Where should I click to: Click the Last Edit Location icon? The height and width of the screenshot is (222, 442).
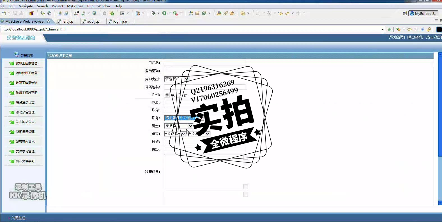tap(280, 13)
